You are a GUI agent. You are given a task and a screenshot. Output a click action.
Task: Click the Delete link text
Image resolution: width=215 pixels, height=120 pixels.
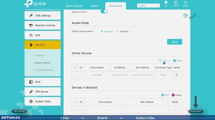click(x=178, y=95)
